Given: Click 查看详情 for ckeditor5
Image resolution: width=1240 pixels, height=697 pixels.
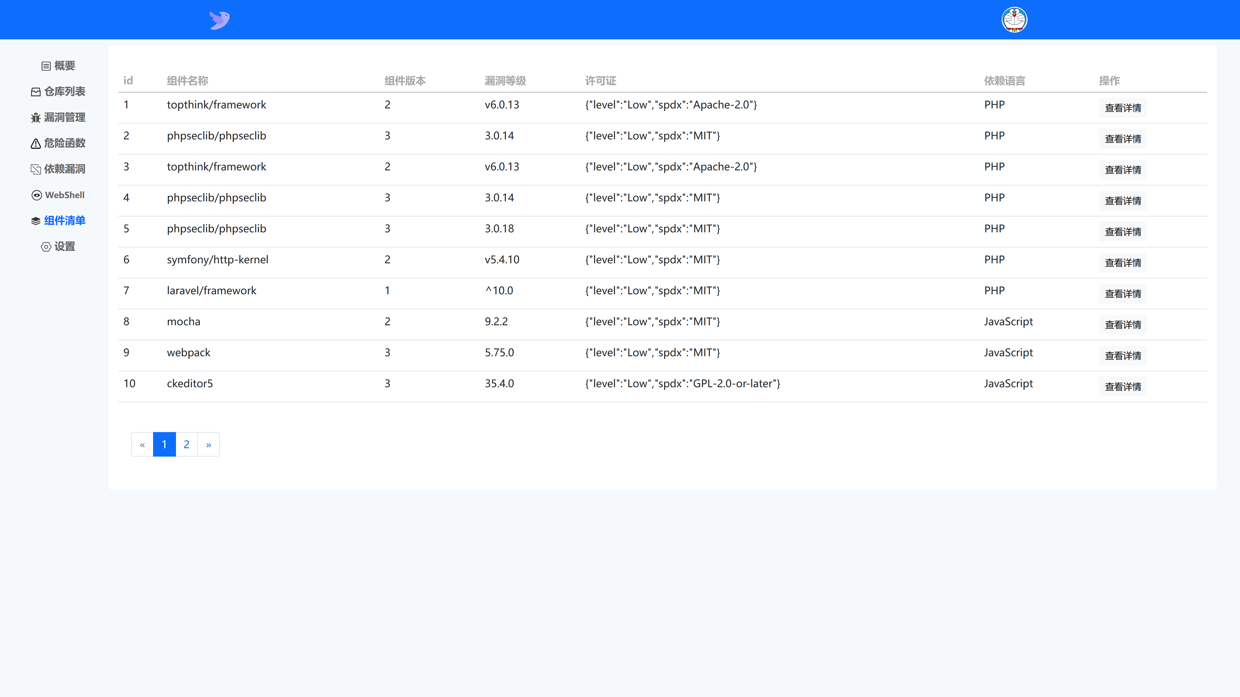Looking at the screenshot, I should click(x=1122, y=386).
